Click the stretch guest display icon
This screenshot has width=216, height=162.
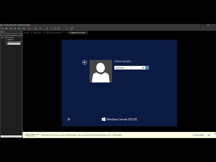(x=72, y=28)
